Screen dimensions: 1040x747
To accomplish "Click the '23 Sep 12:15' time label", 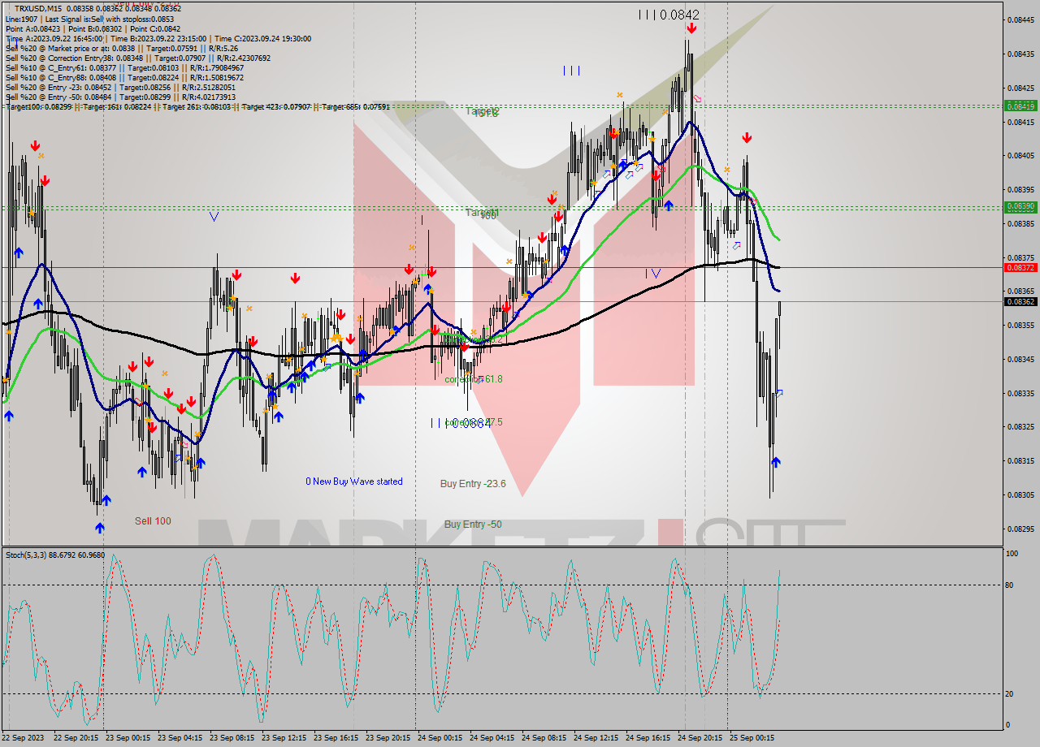I will click(284, 738).
